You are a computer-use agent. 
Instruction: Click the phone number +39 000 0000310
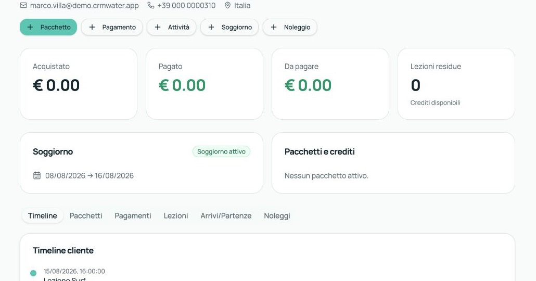tap(186, 6)
